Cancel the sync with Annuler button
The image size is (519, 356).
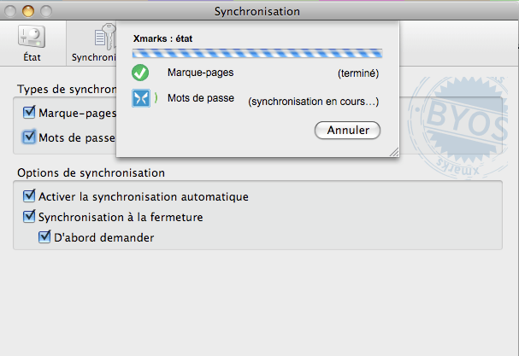click(347, 131)
